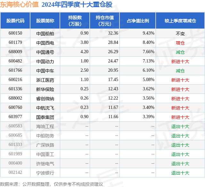The width and height of the screenshot is (205, 187).
Task: Click 新进十大 status for 国泰集团
Action: (180, 117)
